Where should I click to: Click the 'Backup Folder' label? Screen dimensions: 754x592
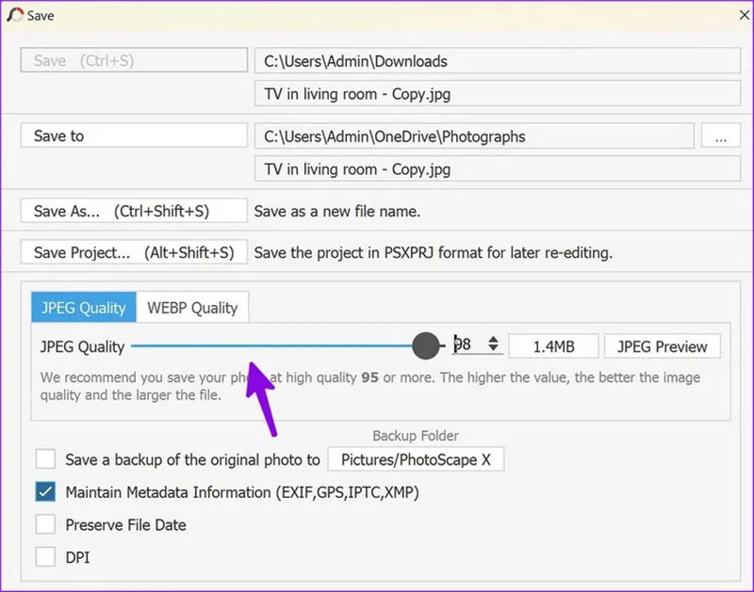[416, 436]
